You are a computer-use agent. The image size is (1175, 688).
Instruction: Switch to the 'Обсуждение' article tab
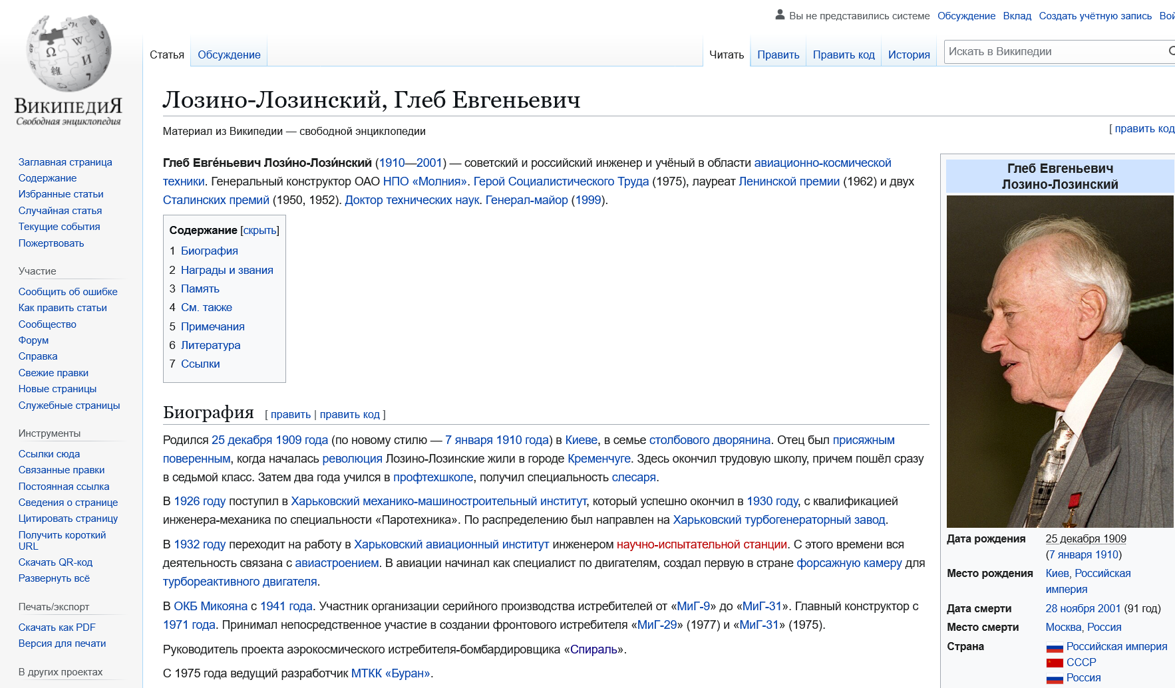coord(229,55)
